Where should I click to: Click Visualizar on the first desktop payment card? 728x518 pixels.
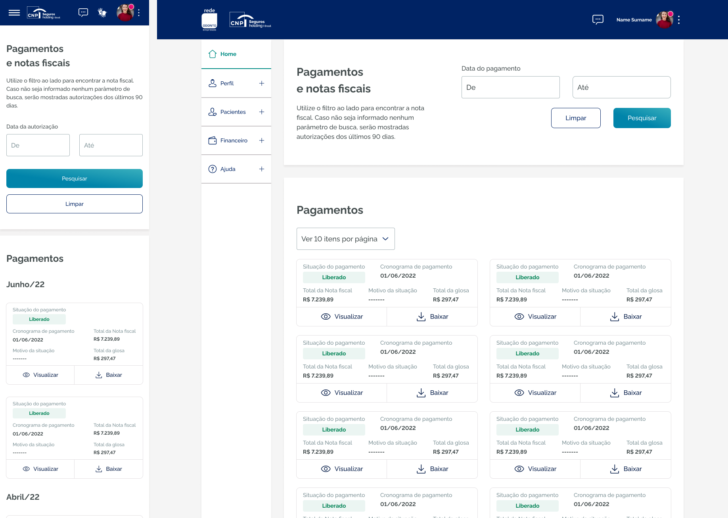(x=342, y=317)
